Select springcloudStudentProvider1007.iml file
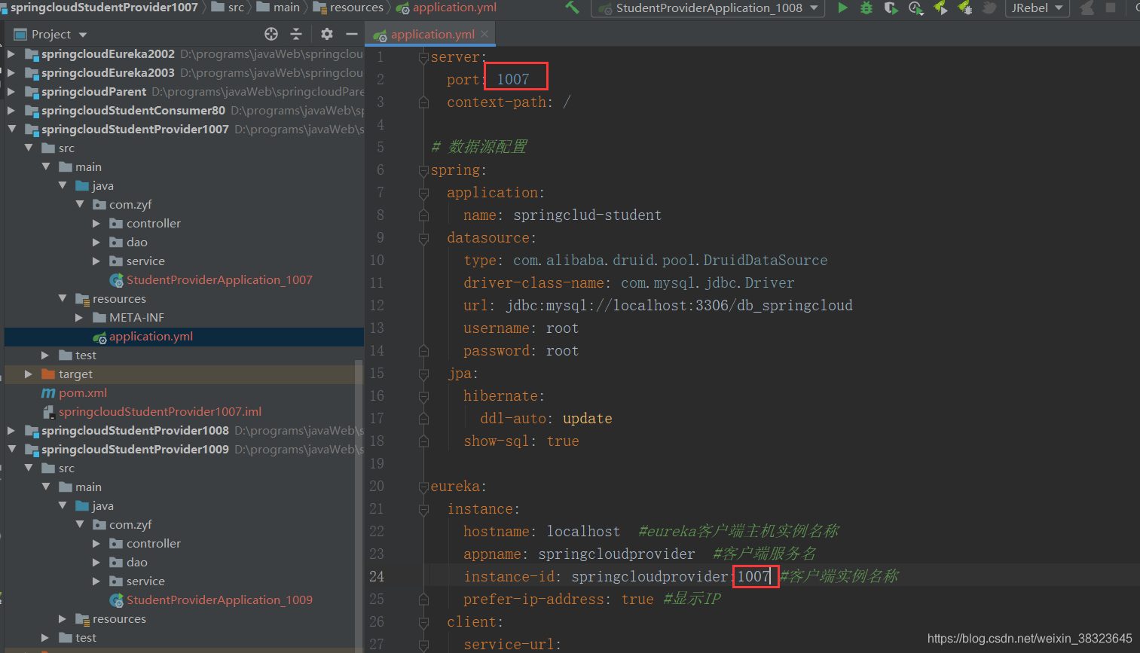Image resolution: width=1140 pixels, height=653 pixels. pyautogui.click(x=160, y=411)
